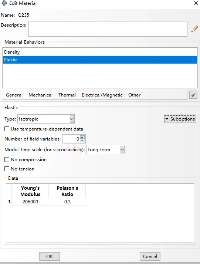Viewport: 200px width, 264px height.
Task: Open the Thermal menu
Action: click(67, 95)
